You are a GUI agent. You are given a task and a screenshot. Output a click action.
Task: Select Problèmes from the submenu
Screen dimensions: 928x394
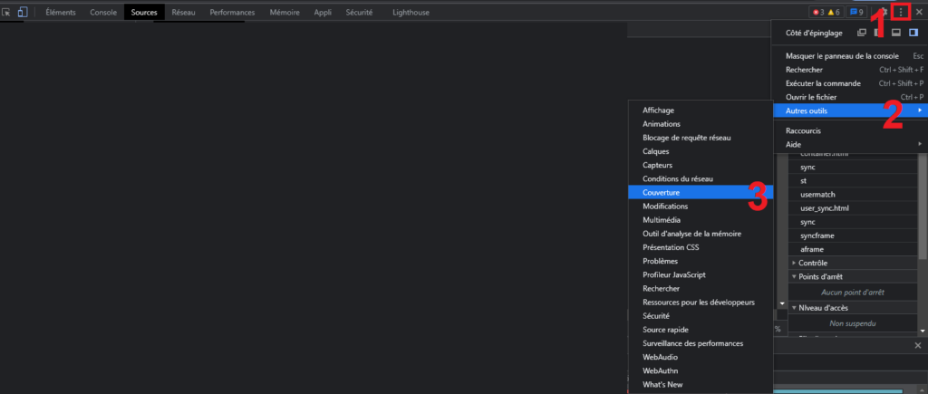click(x=701, y=261)
